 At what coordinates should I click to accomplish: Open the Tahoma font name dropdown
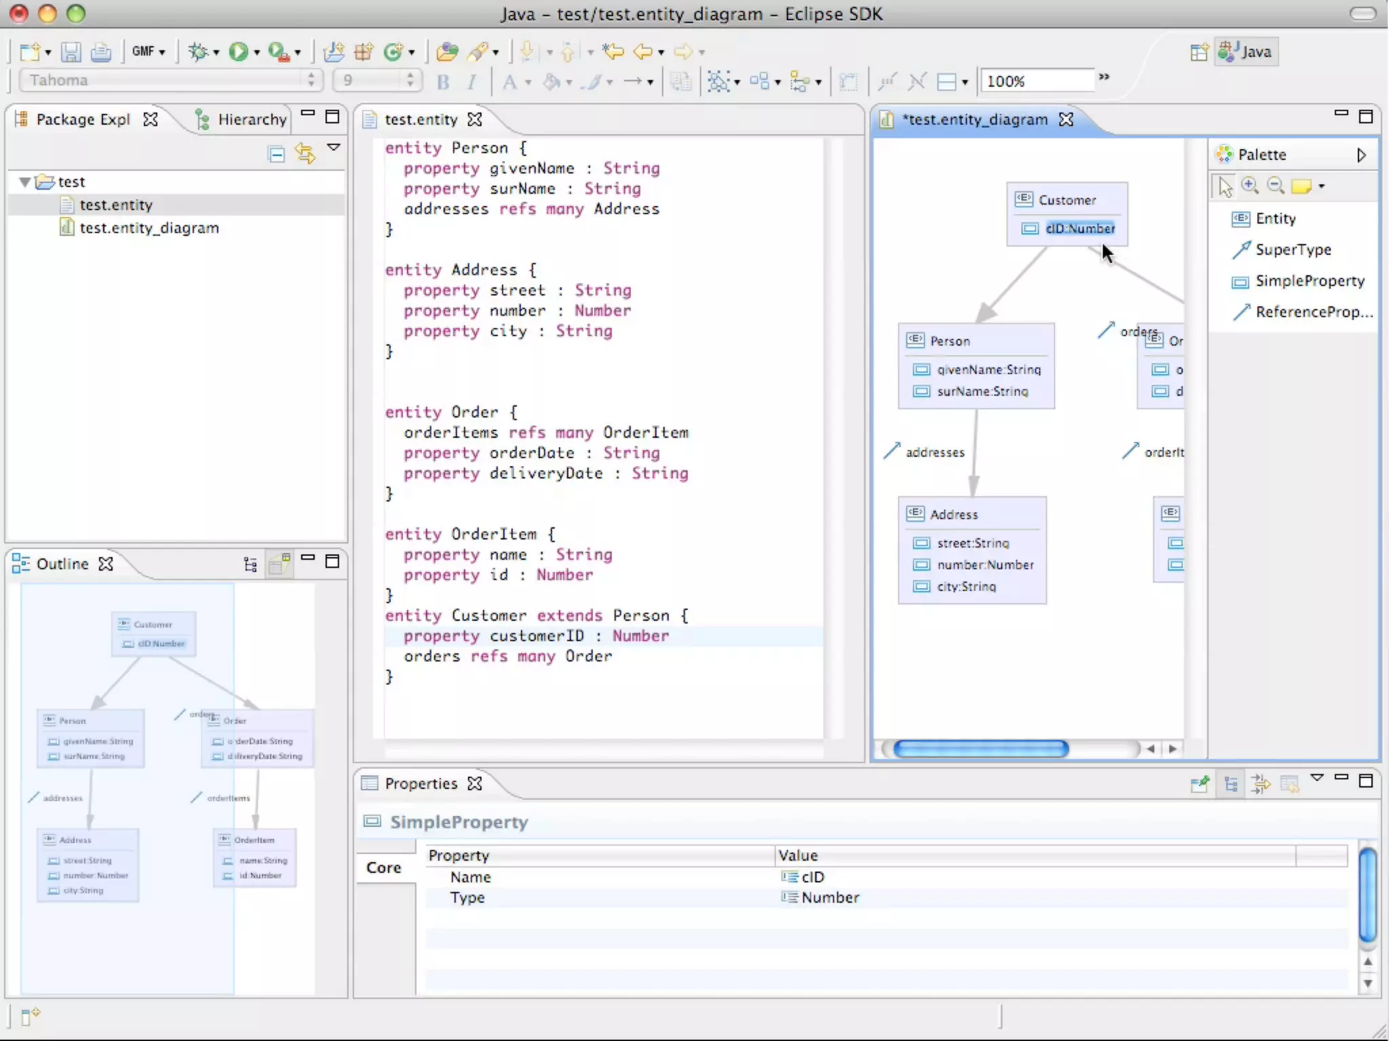coord(310,81)
